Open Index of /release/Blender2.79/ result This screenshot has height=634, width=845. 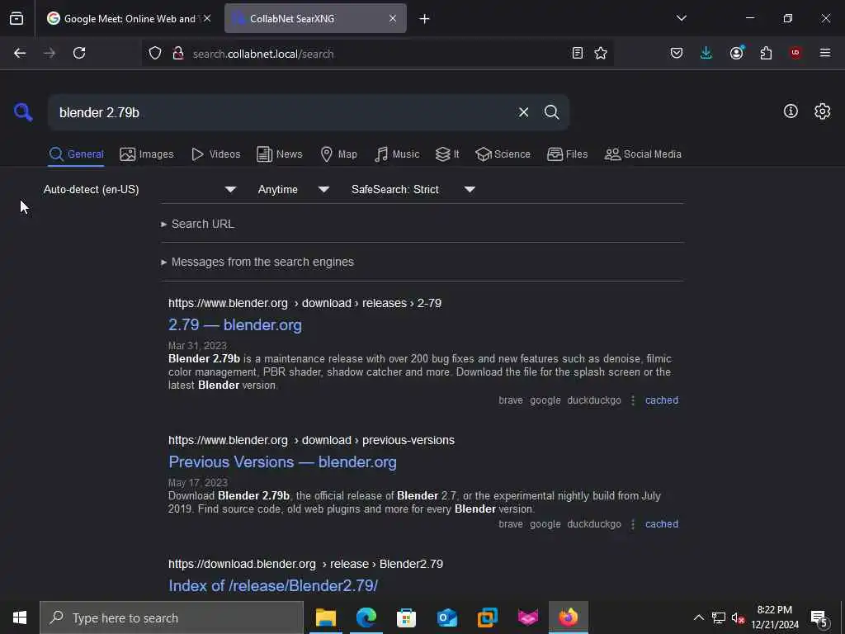coord(273,585)
